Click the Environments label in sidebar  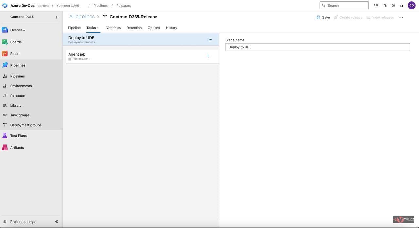[21, 86]
